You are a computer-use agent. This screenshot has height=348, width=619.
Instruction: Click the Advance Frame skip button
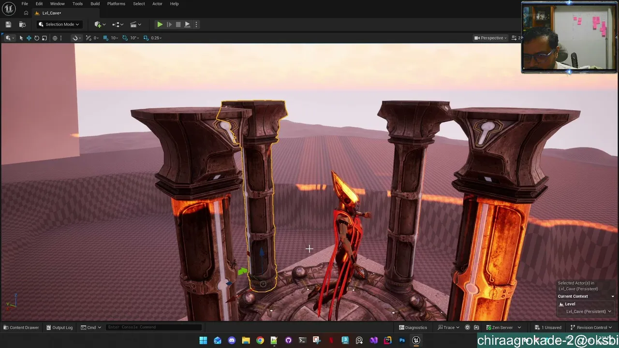click(x=169, y=24)
